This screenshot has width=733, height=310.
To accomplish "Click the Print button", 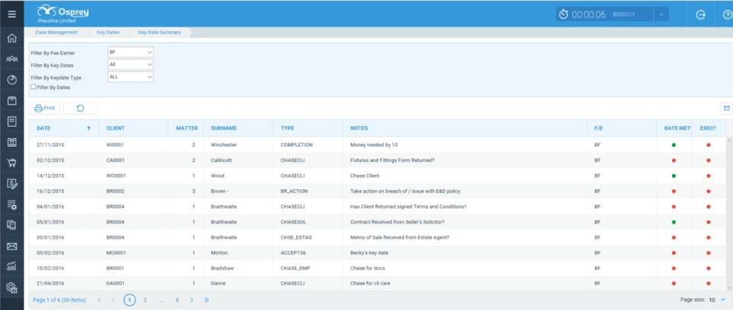I will [x=44, y=108].
